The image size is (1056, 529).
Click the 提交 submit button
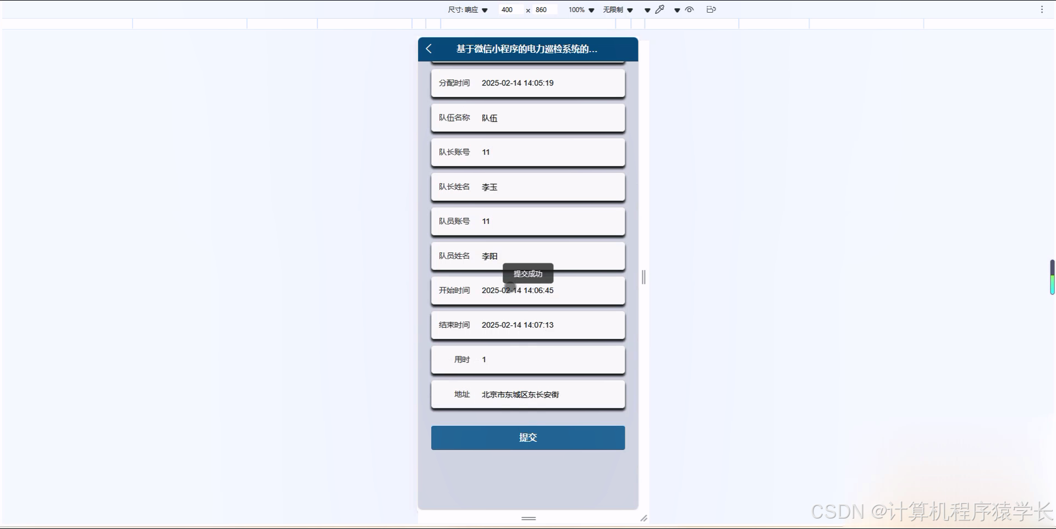click(528, 438)
